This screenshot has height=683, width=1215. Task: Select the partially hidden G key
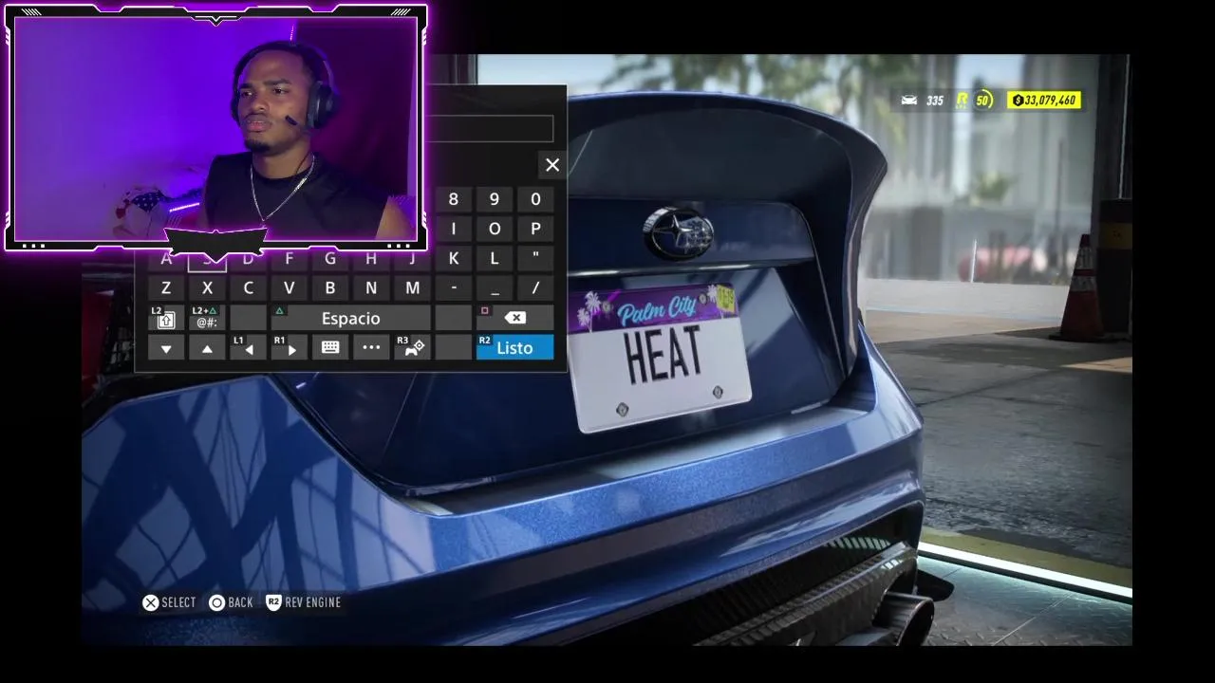pos(330,261)
